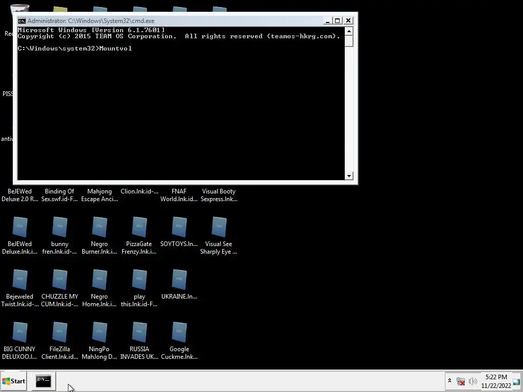The image size is (523, 392).
Task: Select the RUSSIA INVADES UK desktop icon
Action: [139, 340]
